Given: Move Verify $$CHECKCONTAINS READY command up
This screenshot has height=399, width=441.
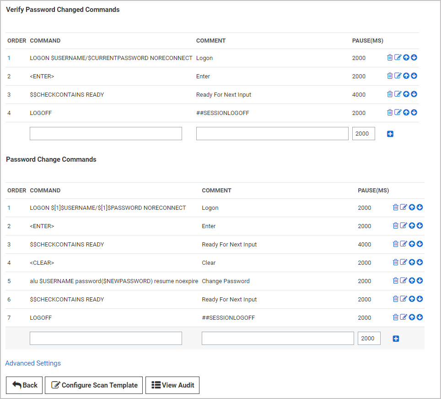Looking at the screenshot, I should [x=406, y=94].
